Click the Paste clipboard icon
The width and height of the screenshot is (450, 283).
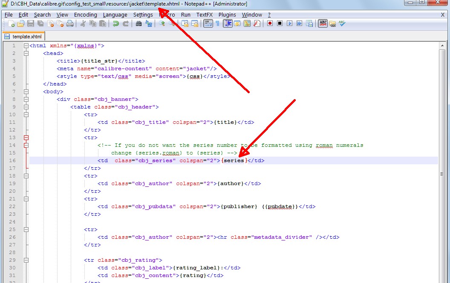click(x=102, y=23)
